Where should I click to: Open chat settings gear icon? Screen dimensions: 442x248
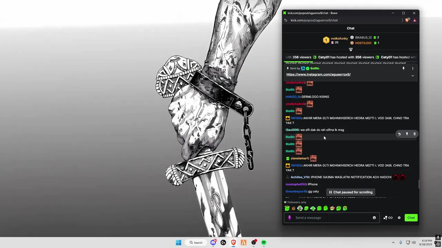coord(399,218)
